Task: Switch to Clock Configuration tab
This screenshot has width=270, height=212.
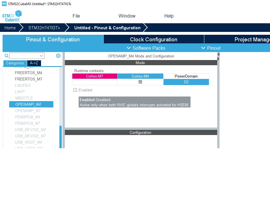Action: (154, 39)
